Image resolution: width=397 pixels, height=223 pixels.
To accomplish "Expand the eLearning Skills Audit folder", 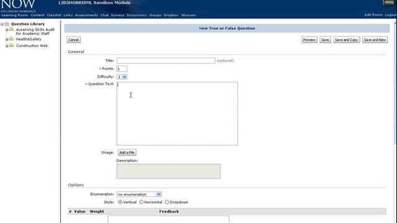I will [7, 30].
